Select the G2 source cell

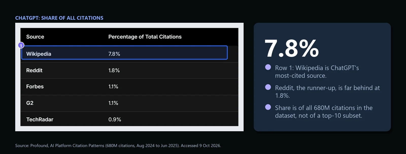tap(30, 103)
